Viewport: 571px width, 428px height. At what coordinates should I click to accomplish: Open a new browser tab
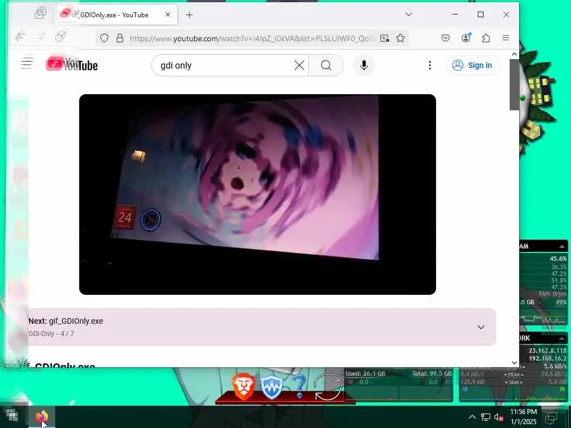pyautogui.click(x=189, y=14)
